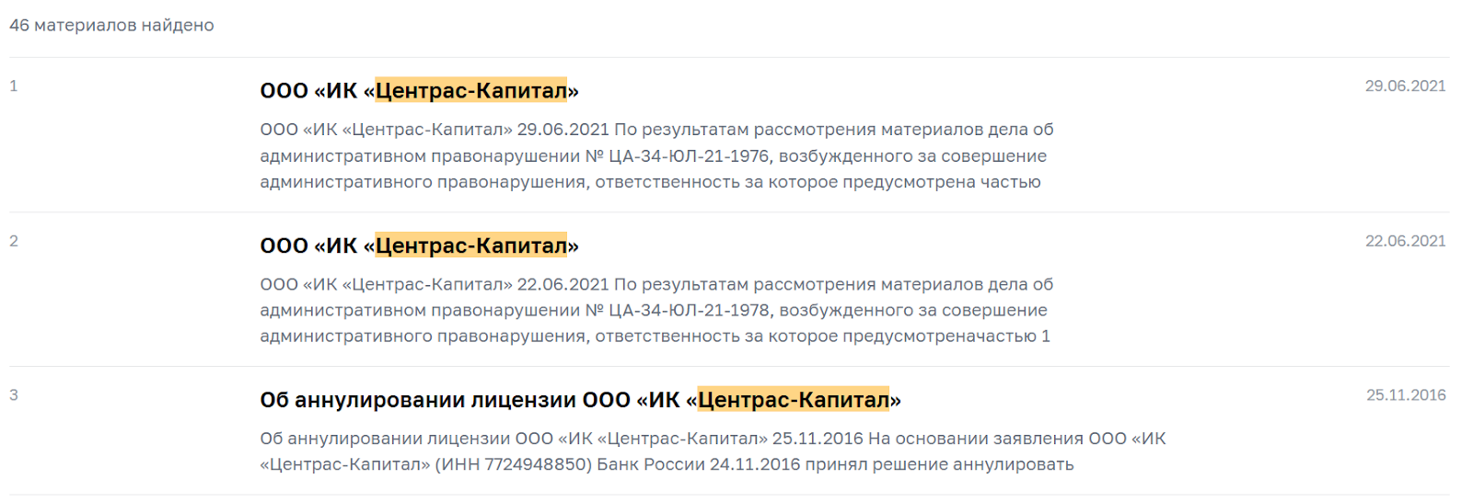Click case number ЦА-34-ЮЛ-21-1978 in the snippet
Screen dimensions: 1473x502
point(689,311)
